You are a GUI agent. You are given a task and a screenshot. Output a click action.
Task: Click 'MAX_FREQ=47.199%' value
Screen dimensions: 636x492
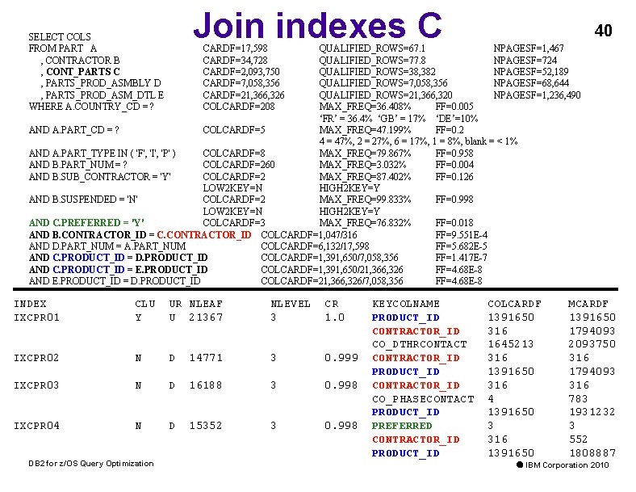click(365, 130)
